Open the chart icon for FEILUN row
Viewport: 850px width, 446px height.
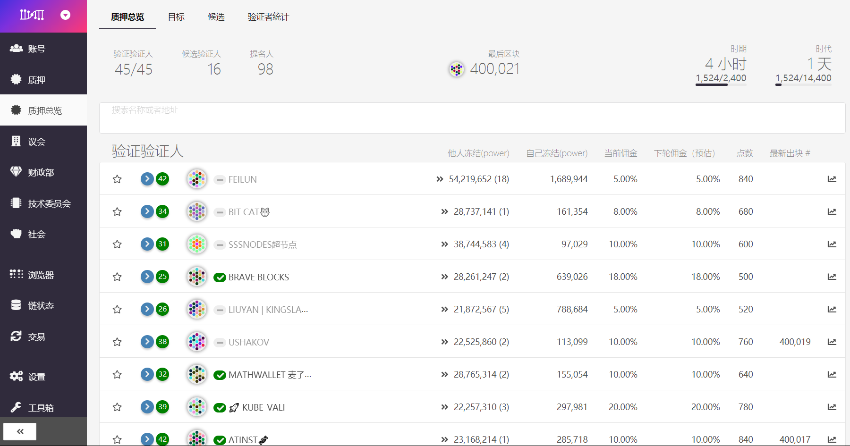click(x=832, y=179)
